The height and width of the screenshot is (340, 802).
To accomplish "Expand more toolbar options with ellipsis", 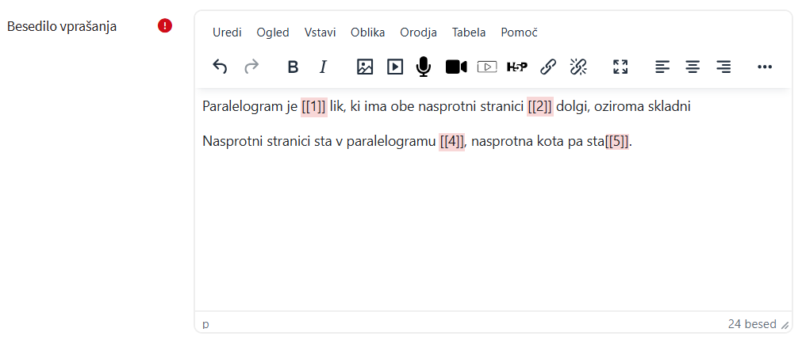I will 765,67.
